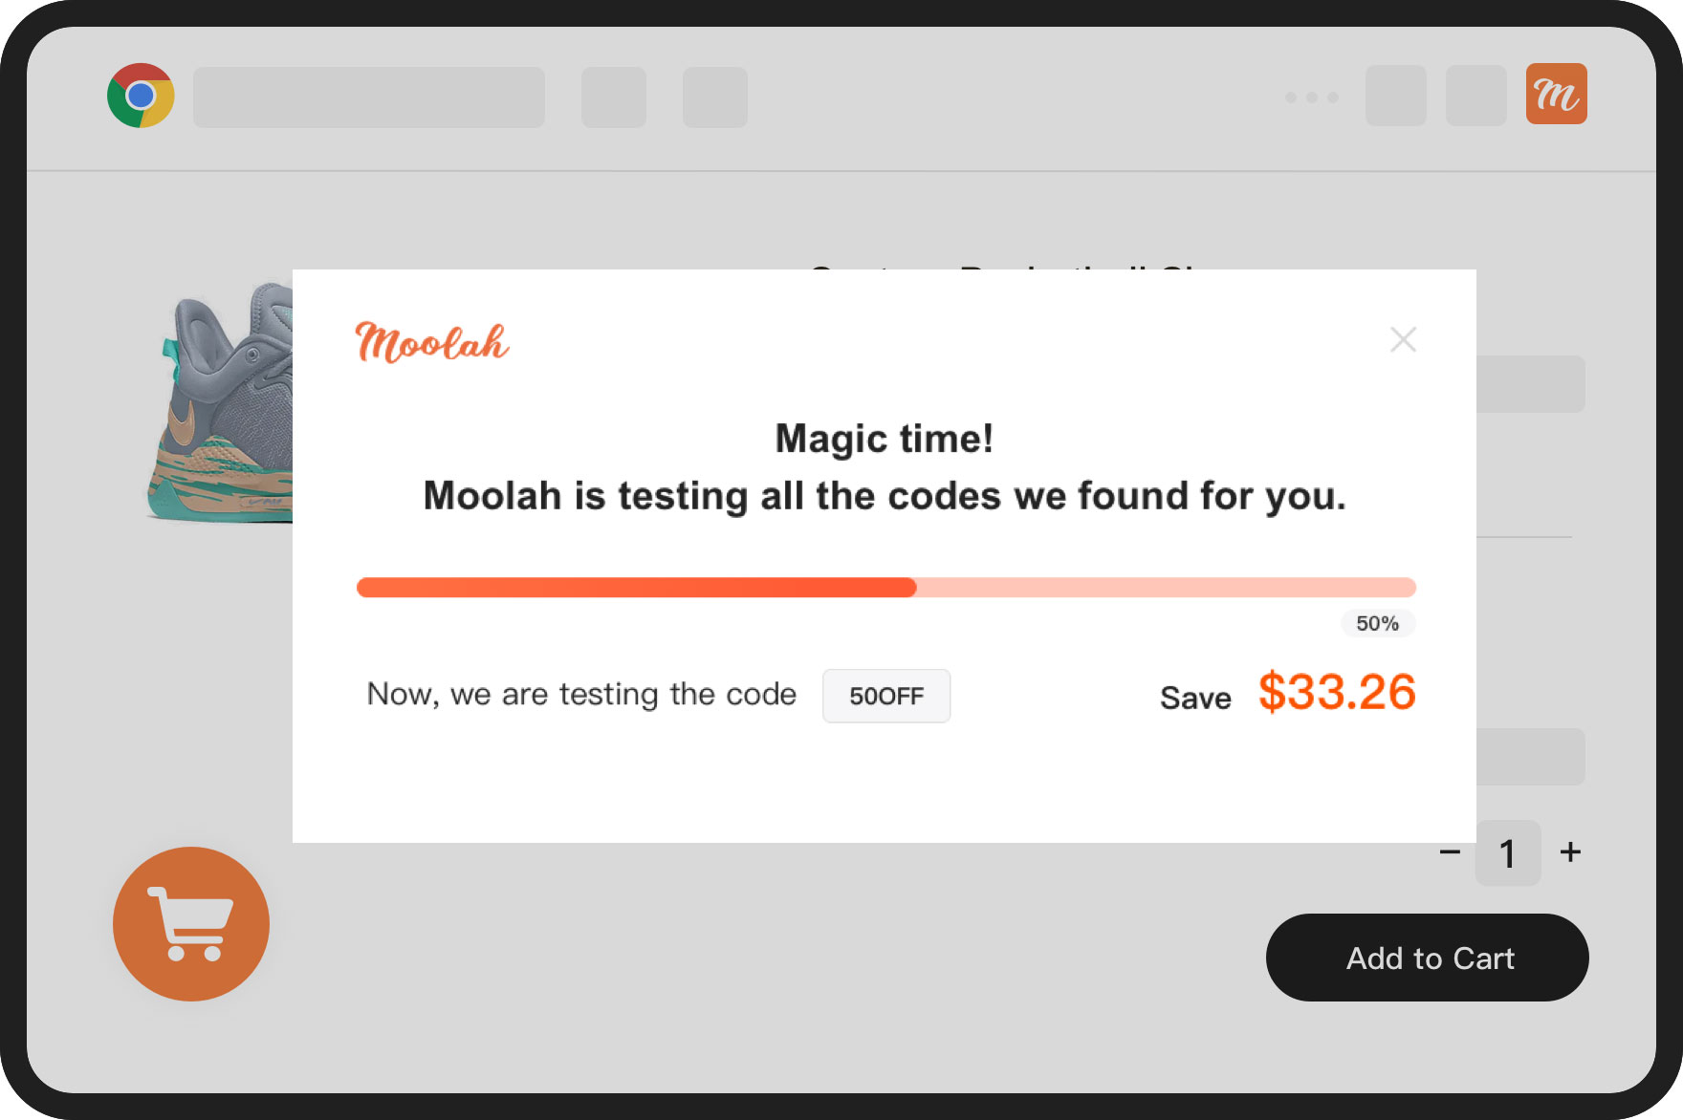Viewport: 1683px width, 1120px height.
Task: Click the extension icon beside the Moolah icon
Action: pos(1475,97)
